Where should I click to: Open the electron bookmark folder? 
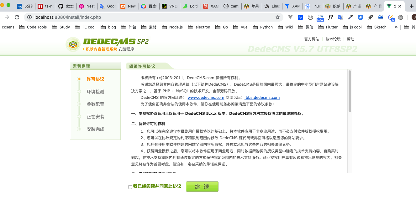tap(199, 27)
